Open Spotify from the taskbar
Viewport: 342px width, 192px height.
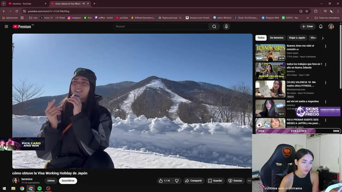click(x=40, y=189)
